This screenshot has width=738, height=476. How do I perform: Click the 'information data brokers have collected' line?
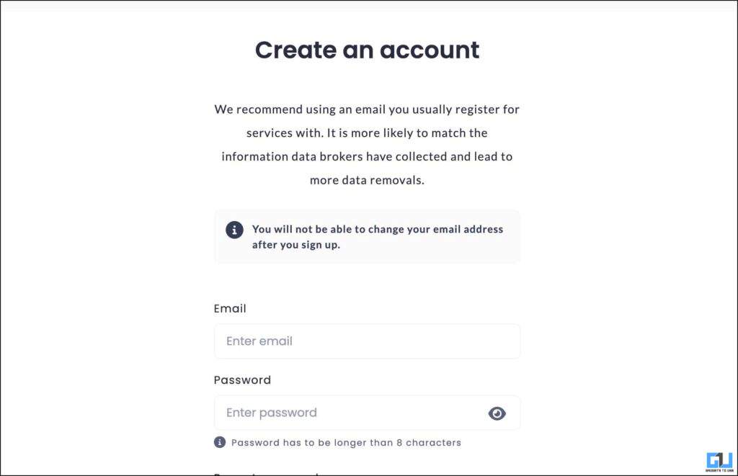(x=367, y=157)
